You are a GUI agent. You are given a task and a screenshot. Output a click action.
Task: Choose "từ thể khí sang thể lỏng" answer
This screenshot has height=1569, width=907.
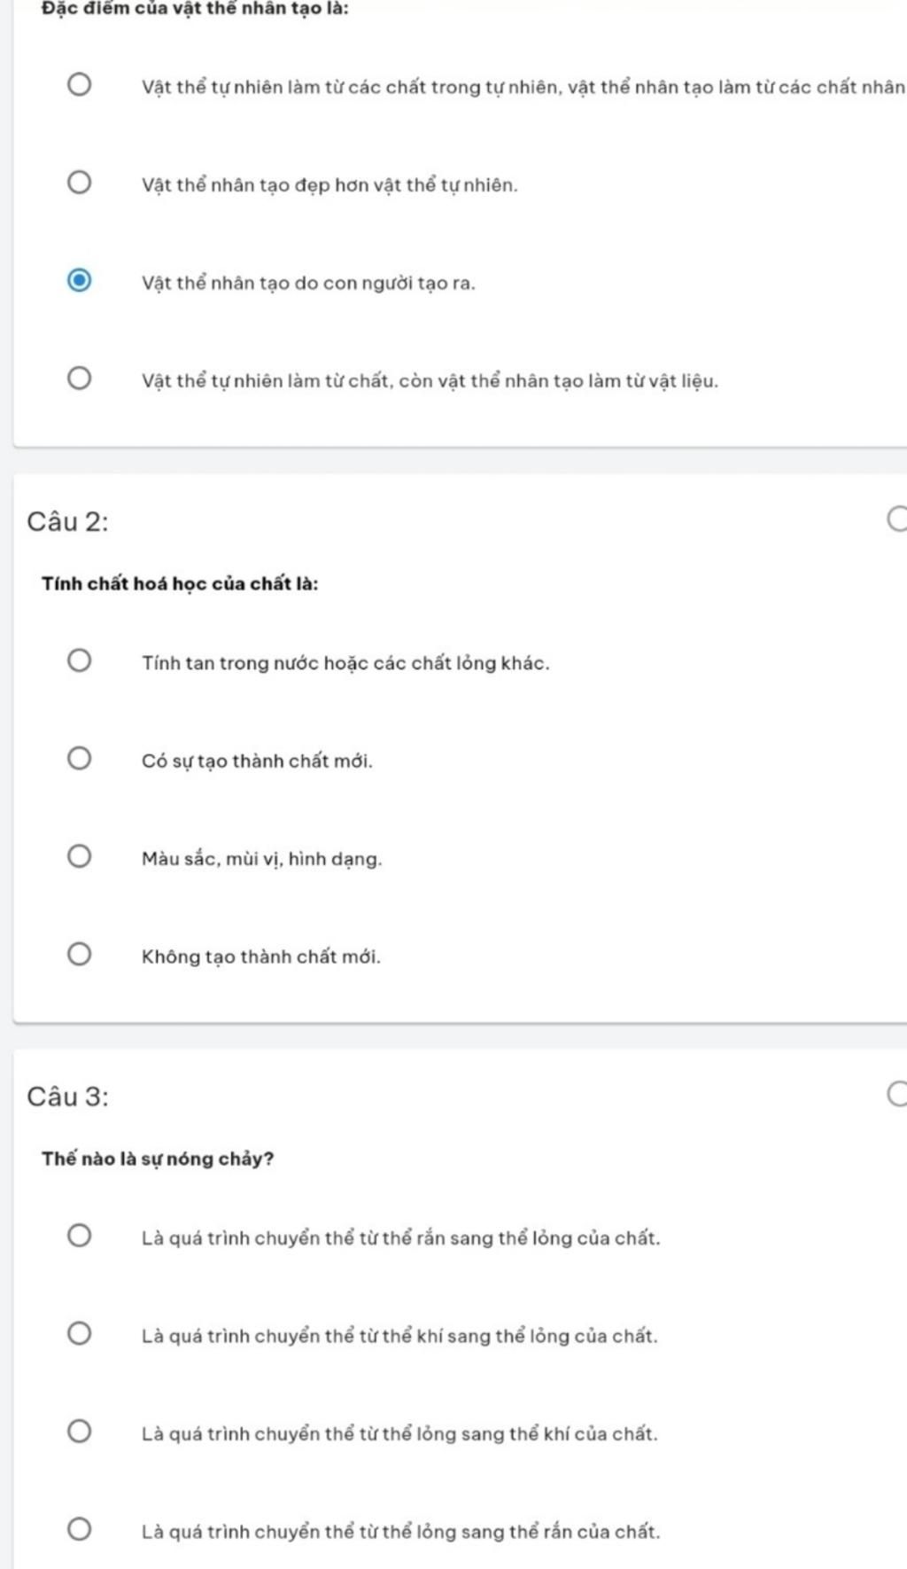(79, 1334)
